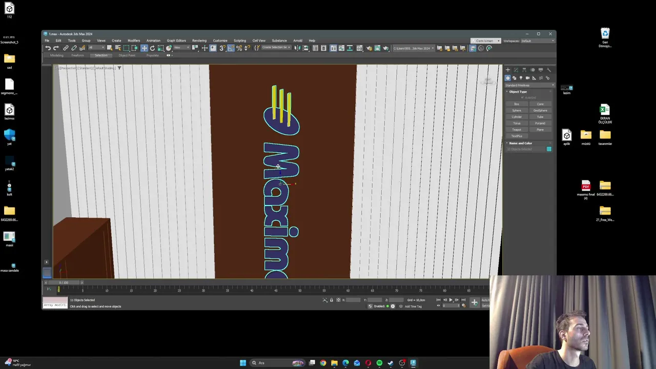Click the Cylinder primitive button
Screen dimensions: 656x369
(x=517, y=117)
